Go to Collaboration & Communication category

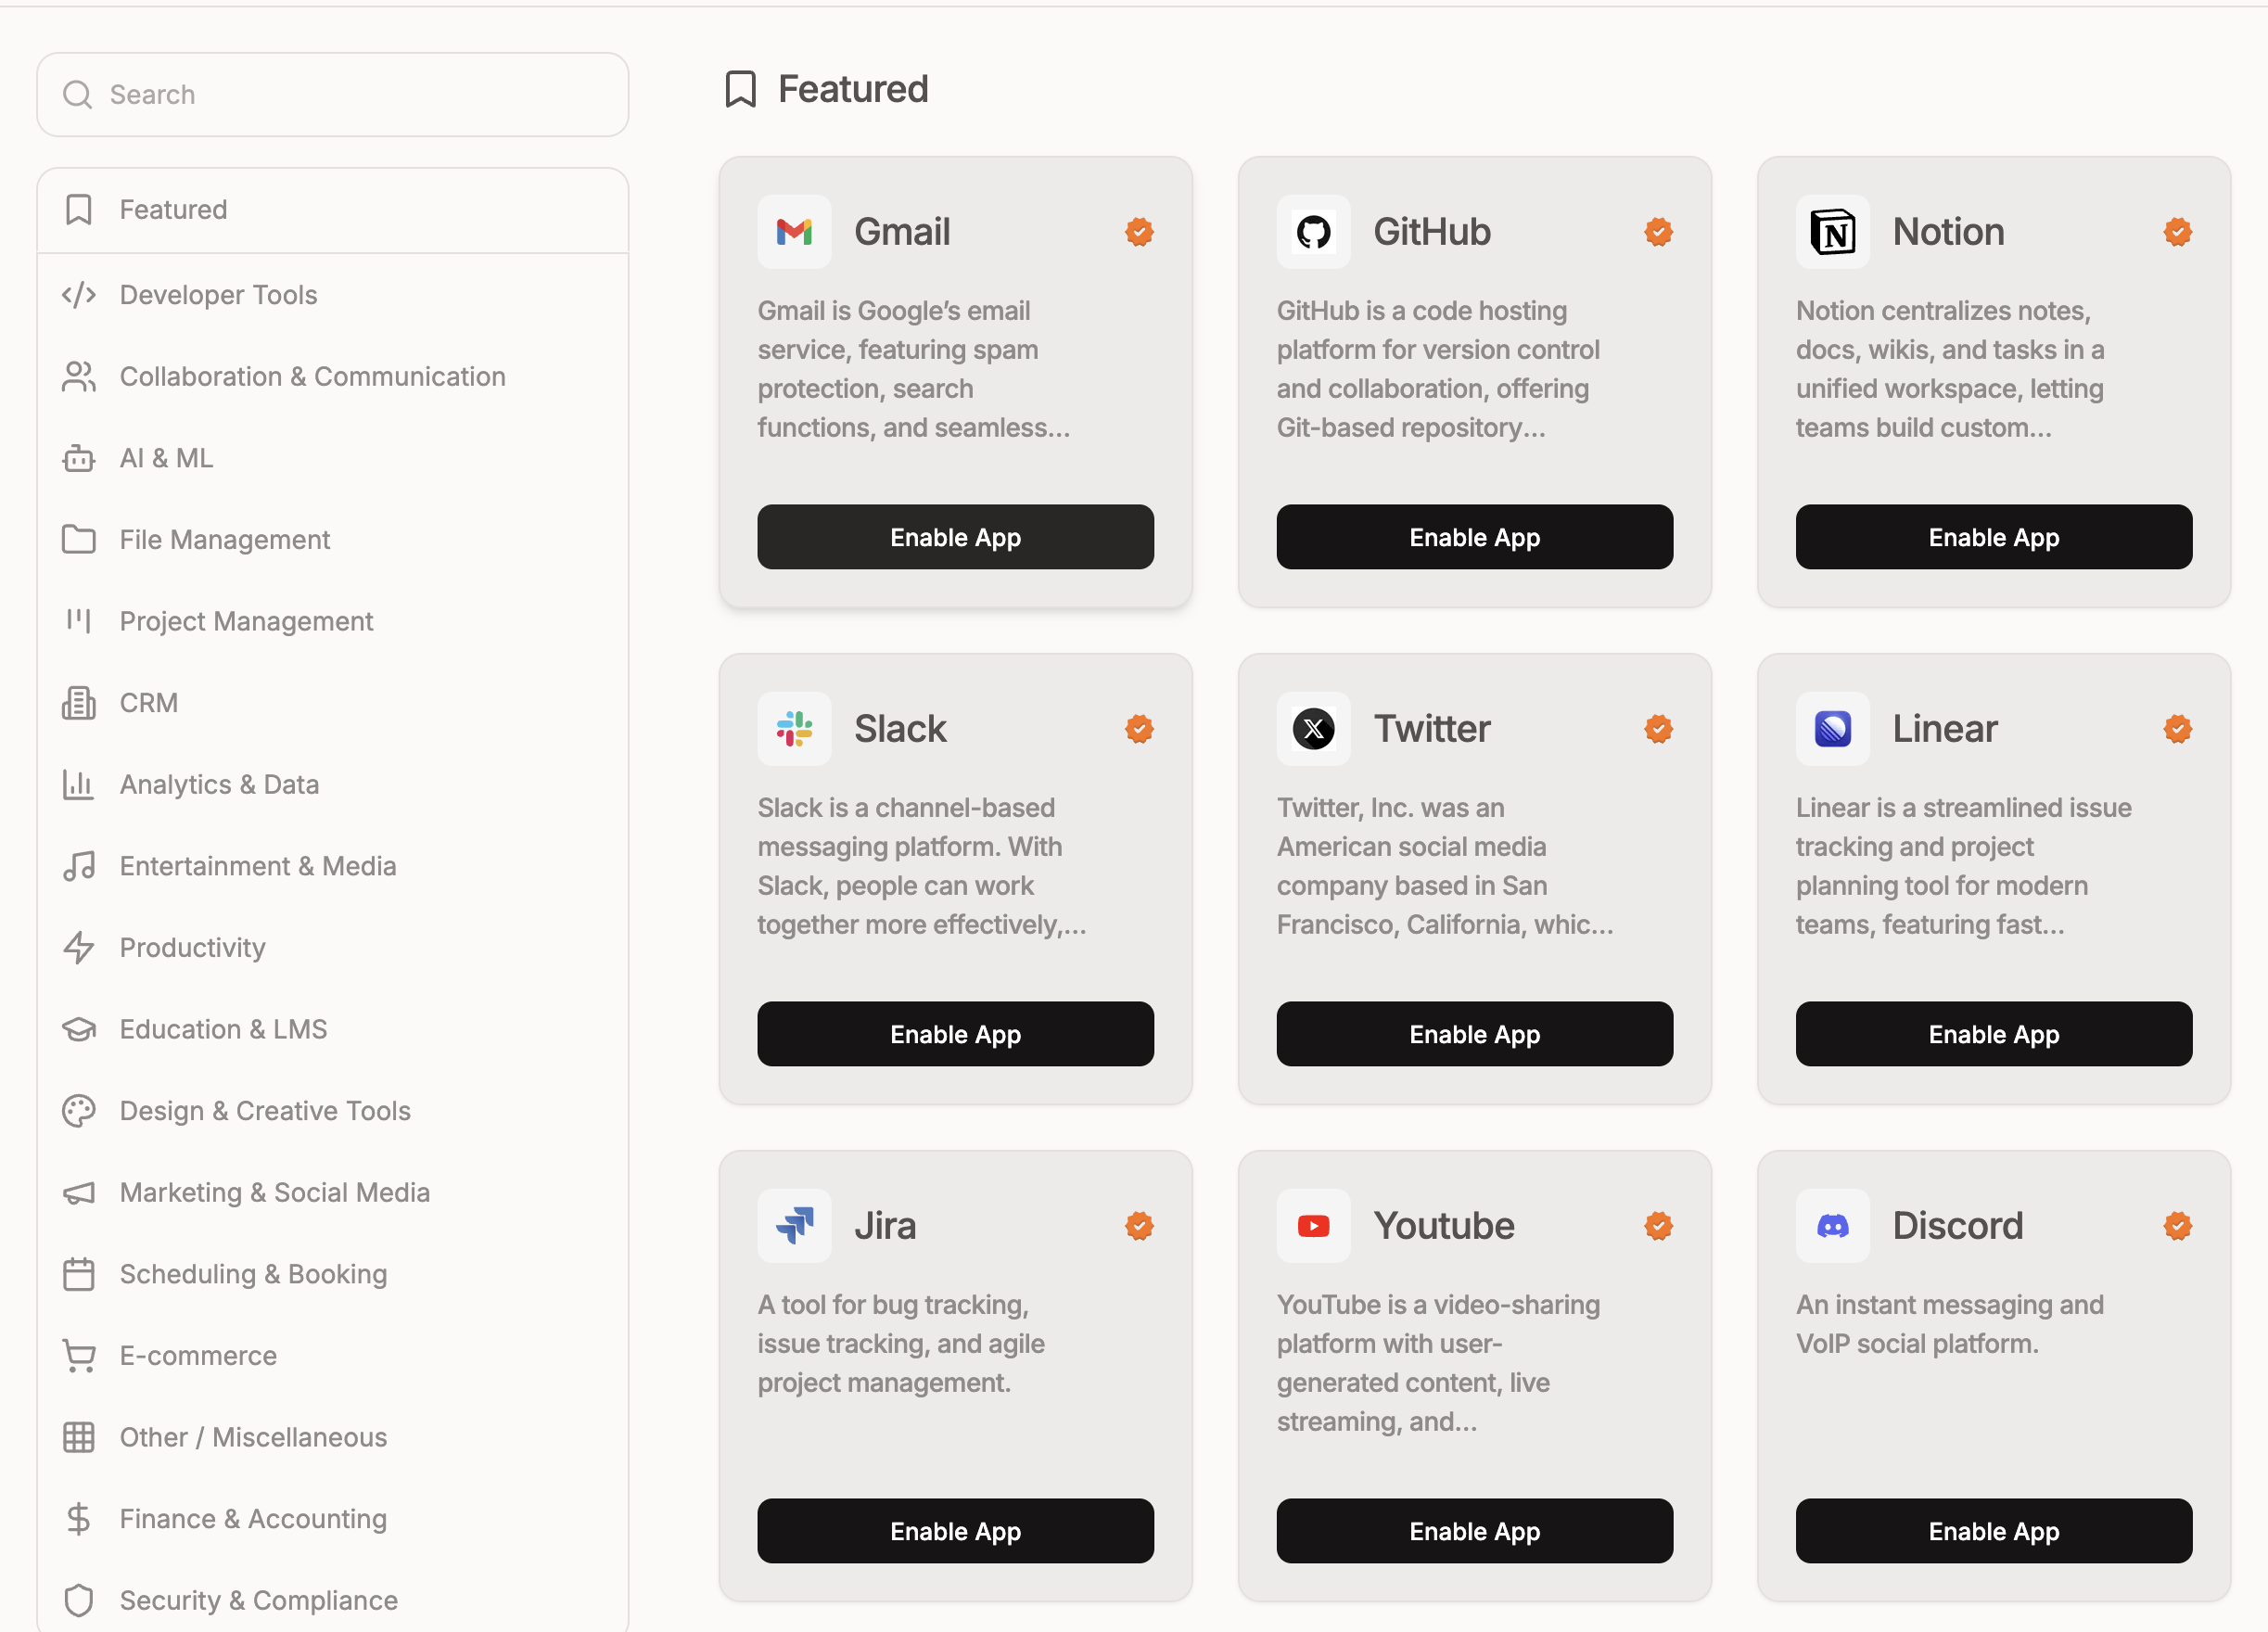click(312, 377)
